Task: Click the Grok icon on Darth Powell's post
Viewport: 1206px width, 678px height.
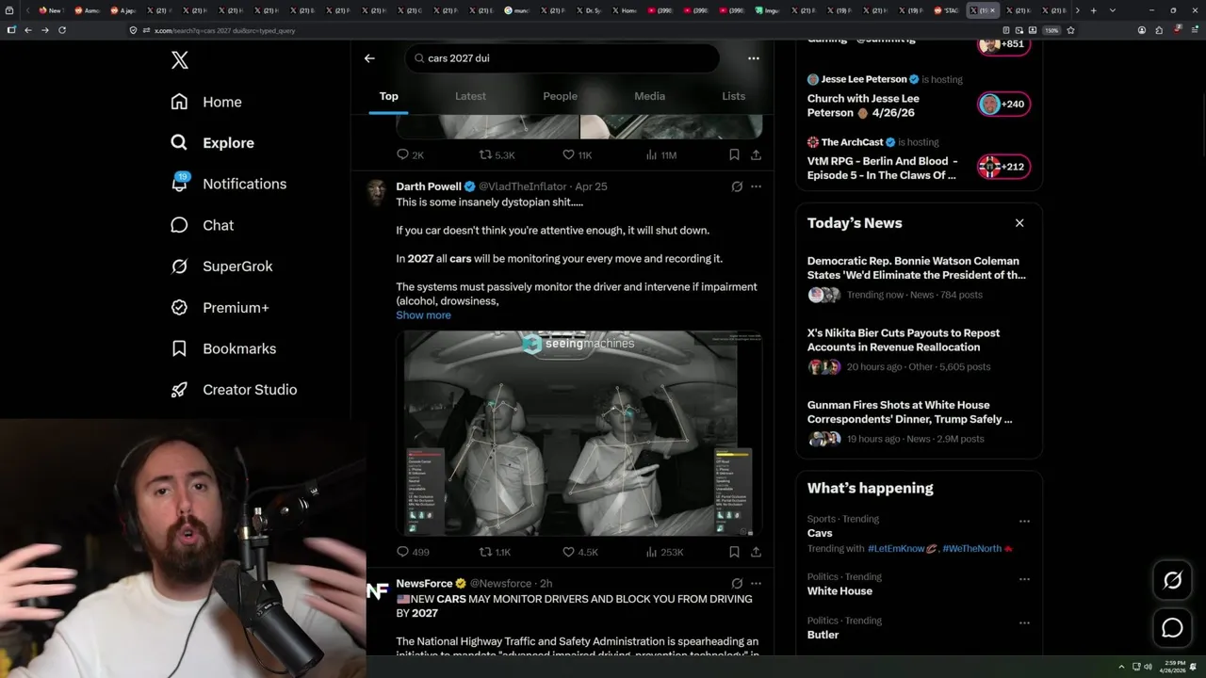Action: click(x=737, y=186)
